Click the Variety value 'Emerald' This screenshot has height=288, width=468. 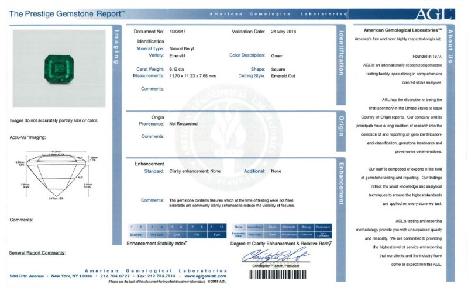[177, 55]
